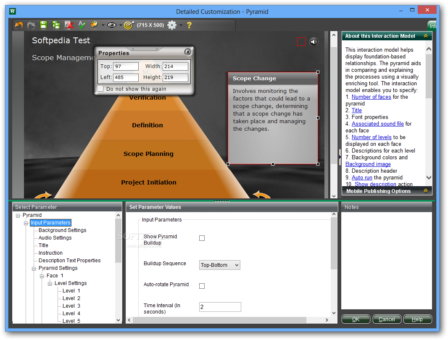Click the speaker sound icon in preview

click(314, 42)
